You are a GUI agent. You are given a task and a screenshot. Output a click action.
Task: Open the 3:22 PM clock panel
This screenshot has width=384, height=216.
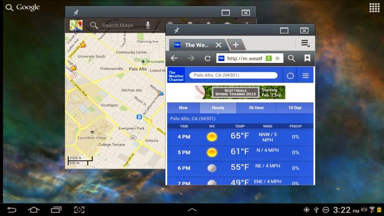point(346,210)
